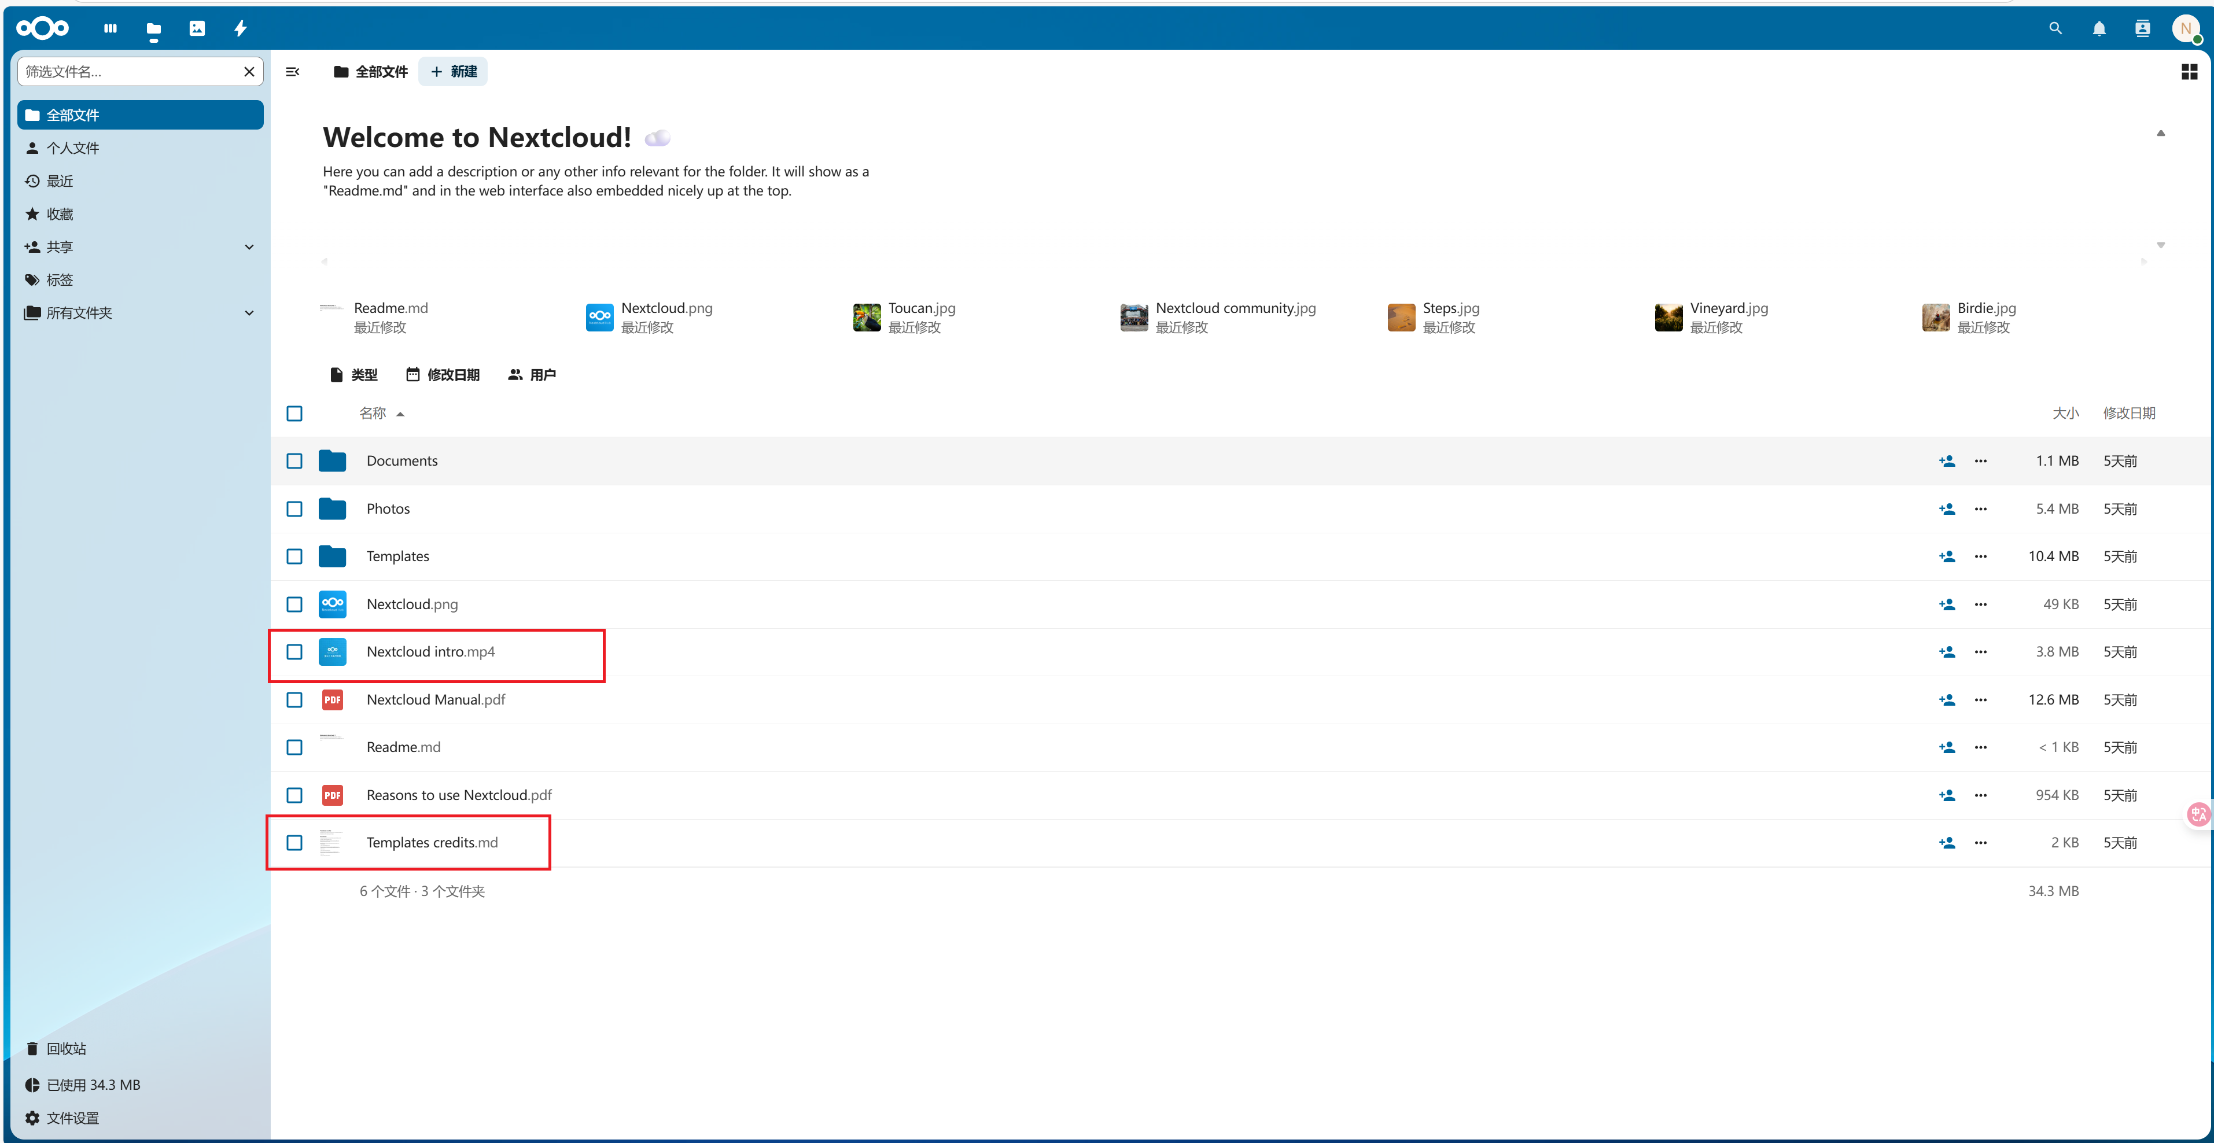Screen dimensions: 2214x1143
Task: Expand 所有文件夹 in the sidebar
Action: [249, 313]
